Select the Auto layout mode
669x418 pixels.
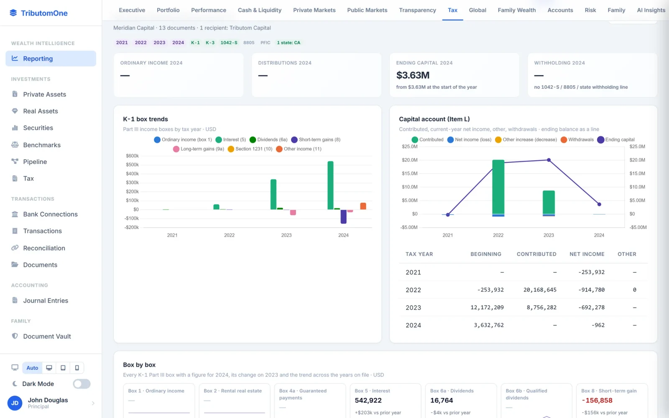tap(32, 368)
